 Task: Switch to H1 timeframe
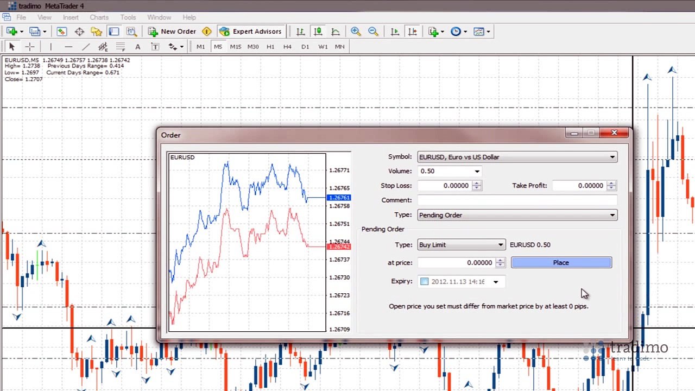coord(270,47)
